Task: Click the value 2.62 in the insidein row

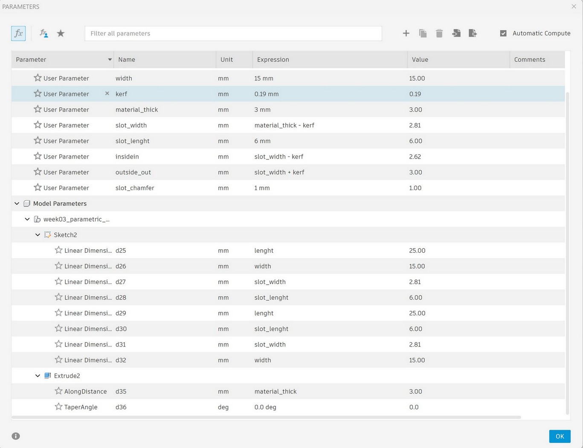Action: coord(415,156)
